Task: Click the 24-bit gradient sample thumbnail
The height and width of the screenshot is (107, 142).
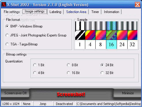Action: coord(122,35)
